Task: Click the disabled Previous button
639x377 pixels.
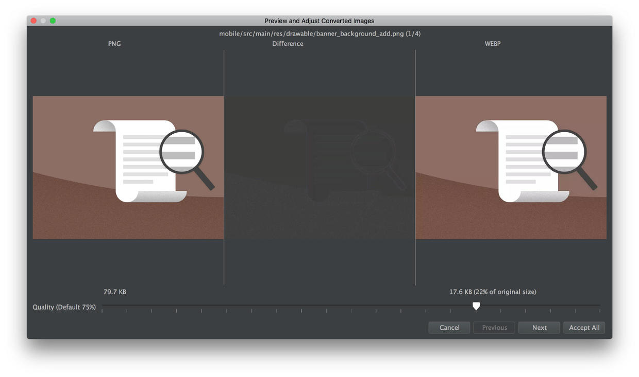Action: (x=494, y=328)
